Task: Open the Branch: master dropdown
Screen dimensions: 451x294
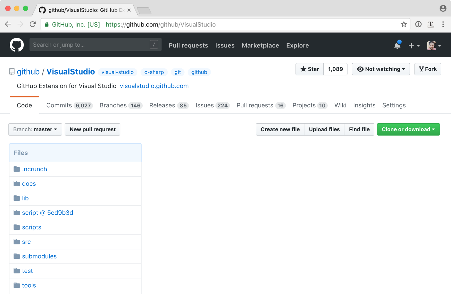Action: click(35, 129)
